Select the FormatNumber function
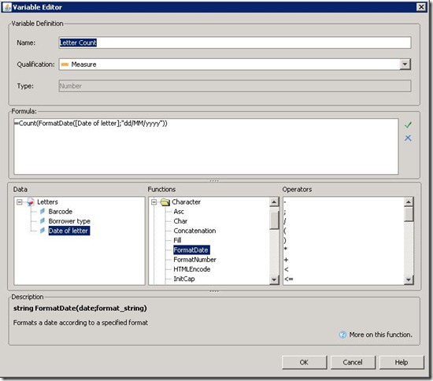This screenshot has width=433, height=381. click(194, 260)
